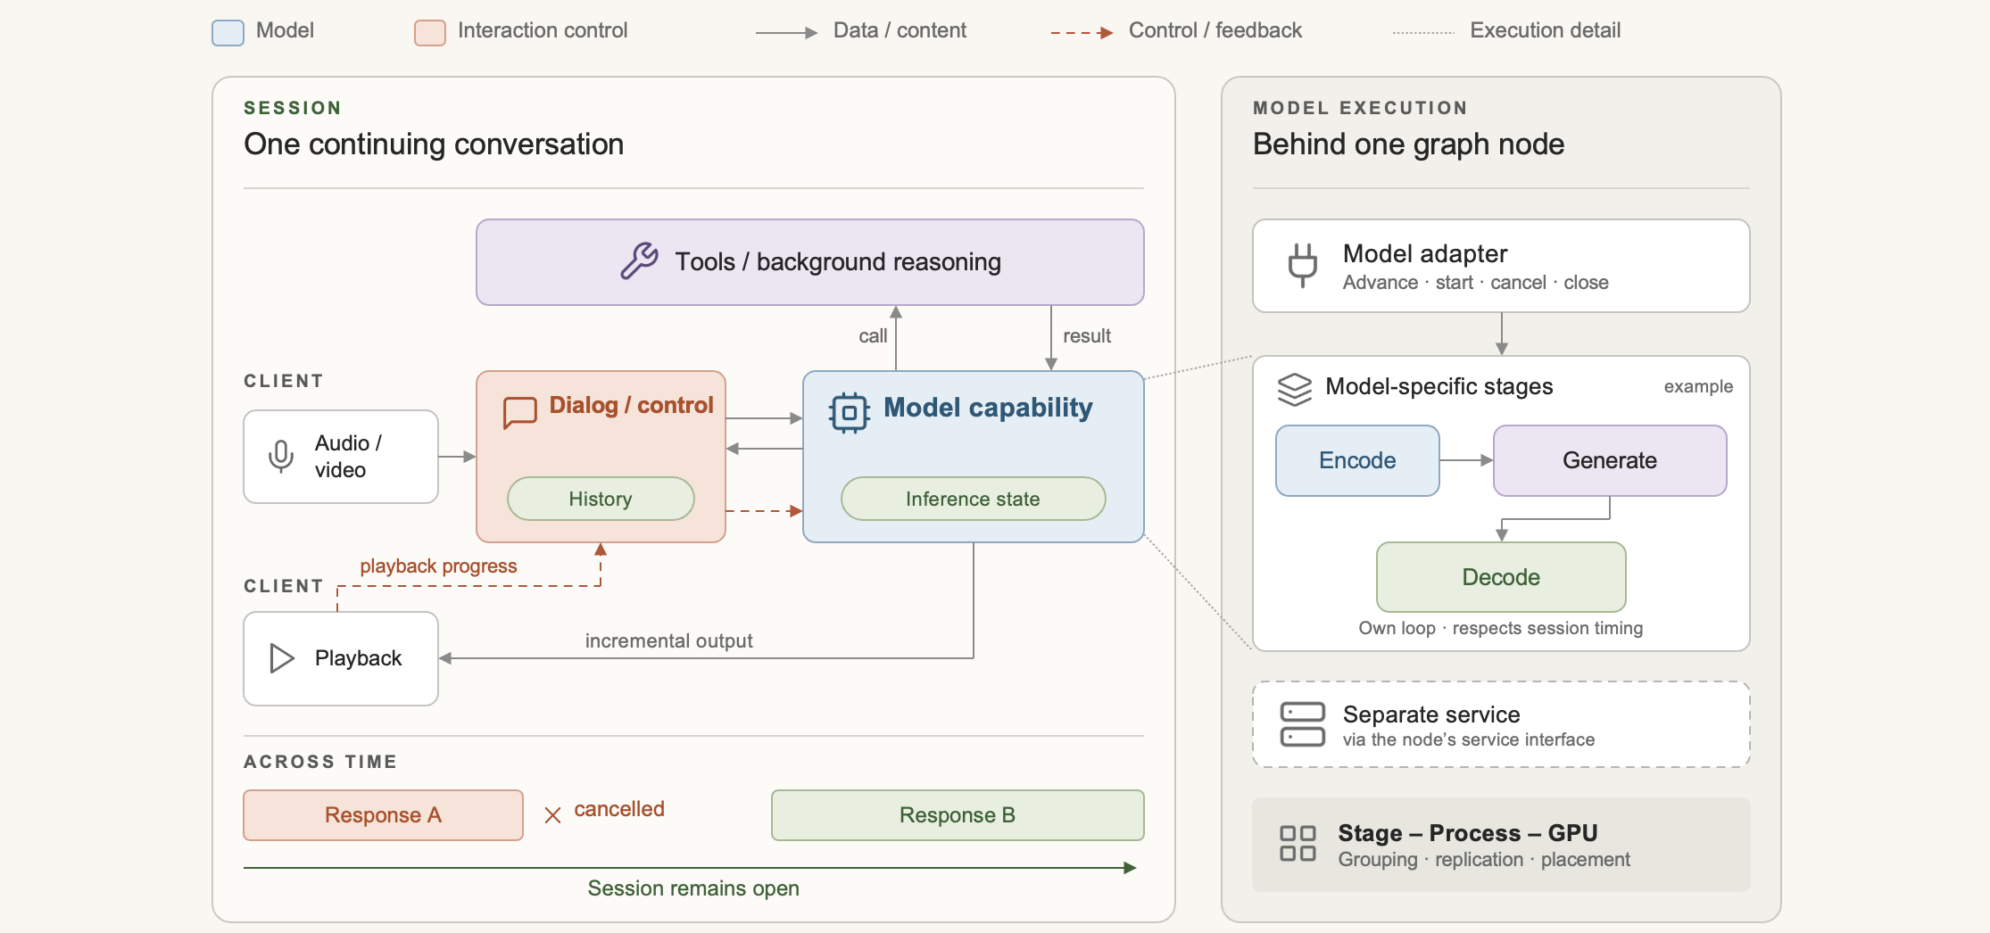Click the chip icon next to Model capability
The image size is (1990, 933).
click(850, 413)
